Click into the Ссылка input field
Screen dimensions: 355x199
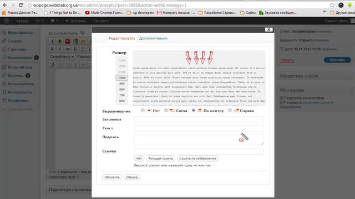point(199,151)
